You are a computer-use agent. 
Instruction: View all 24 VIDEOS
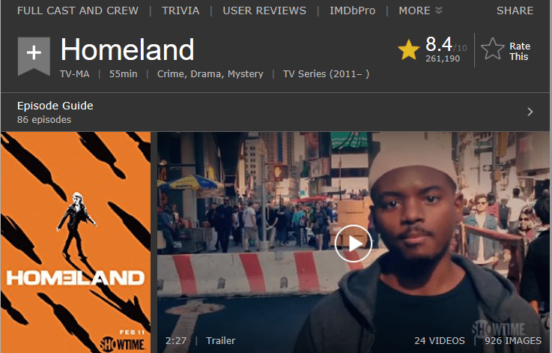click(x=440, y=341)
